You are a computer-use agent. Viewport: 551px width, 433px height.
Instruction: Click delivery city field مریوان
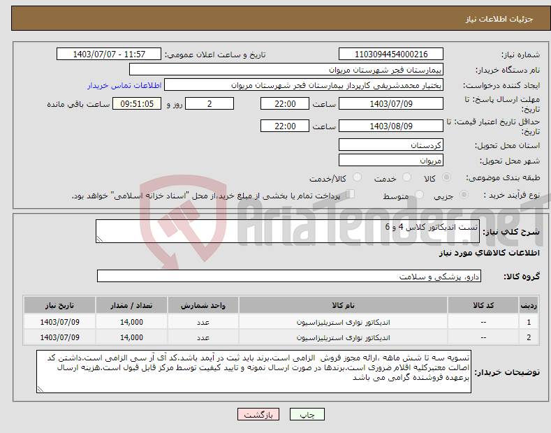click(x=391, y=160)
